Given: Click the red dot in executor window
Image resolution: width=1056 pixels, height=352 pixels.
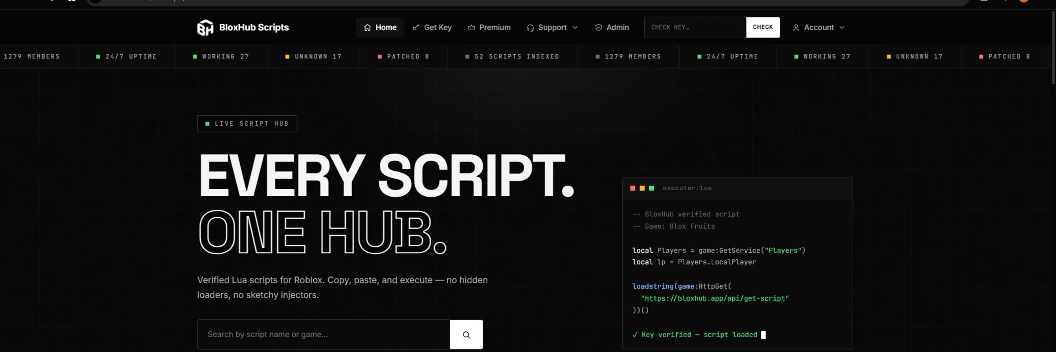Looking at the screenshot, I should point(633,188).
